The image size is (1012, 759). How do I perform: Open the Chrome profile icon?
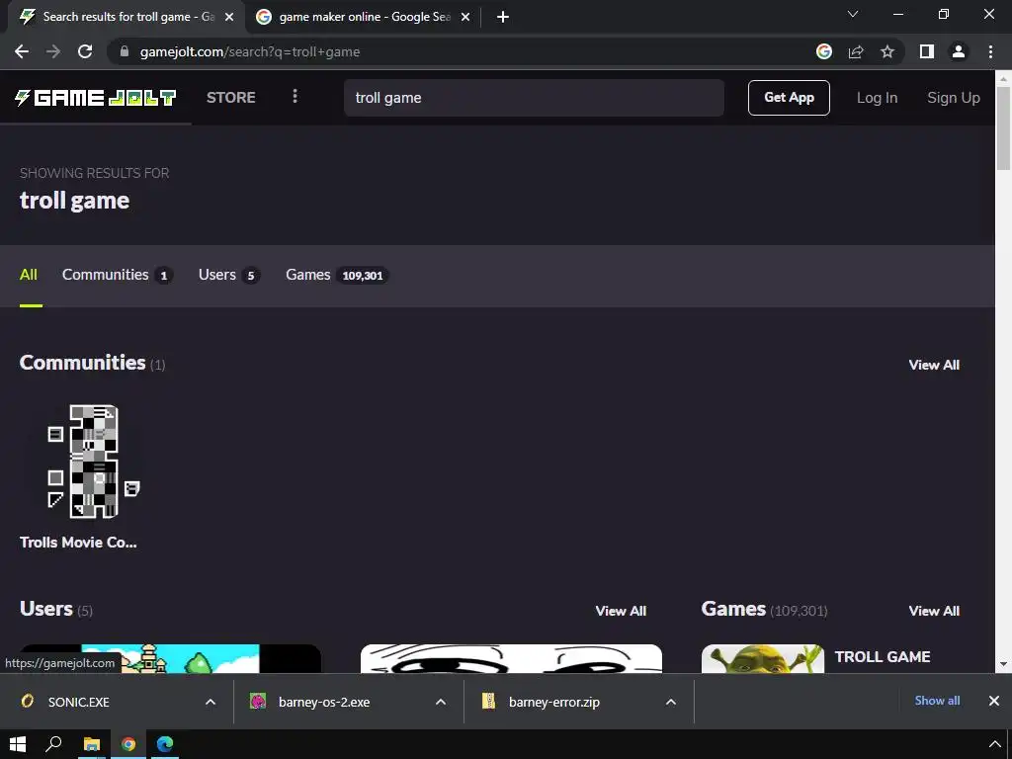click(959, 51)
